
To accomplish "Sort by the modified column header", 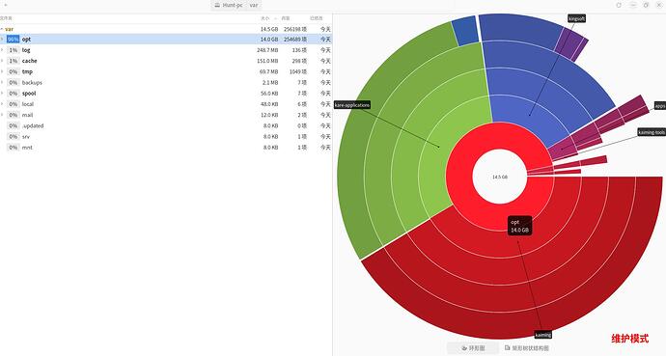I will coord(316,18).
